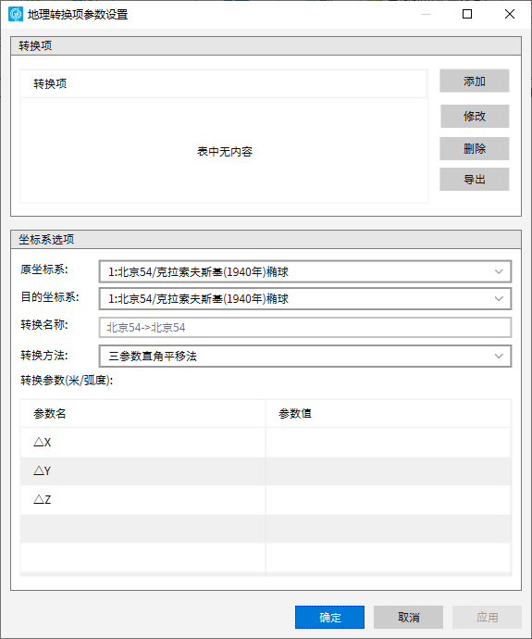
Task: Click the 删除 button
Action: tap(475, 149)
